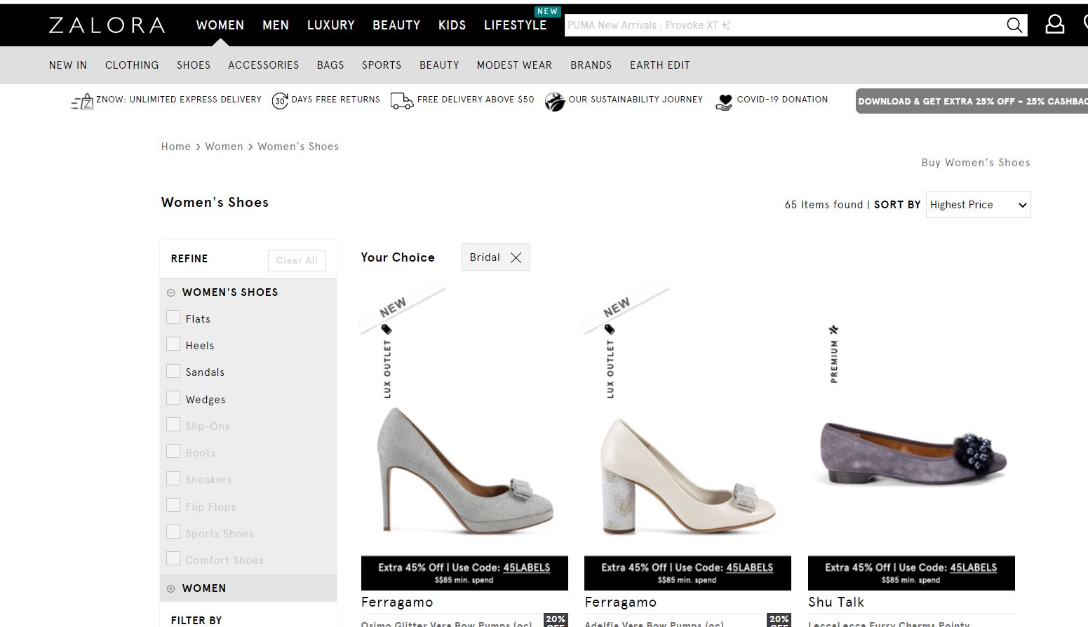1088x627 pixels.
Task: Click the COVID-19 donation heart icon
Action: 724,102
